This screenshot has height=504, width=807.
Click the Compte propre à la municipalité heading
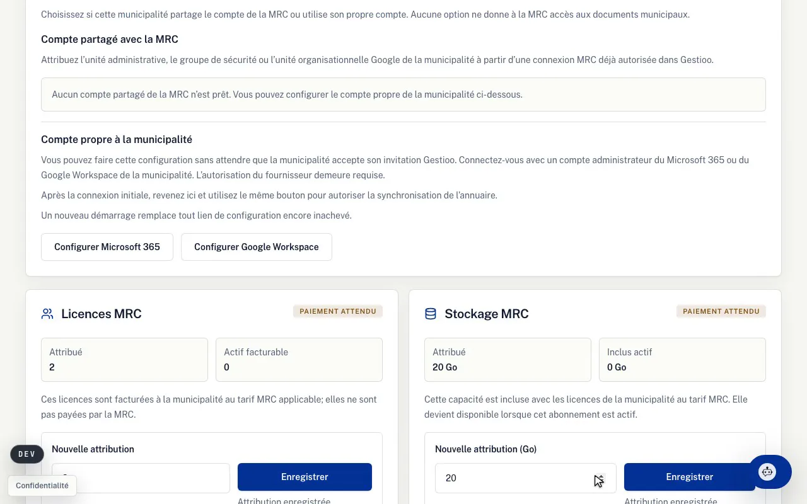tap(117, 139)
